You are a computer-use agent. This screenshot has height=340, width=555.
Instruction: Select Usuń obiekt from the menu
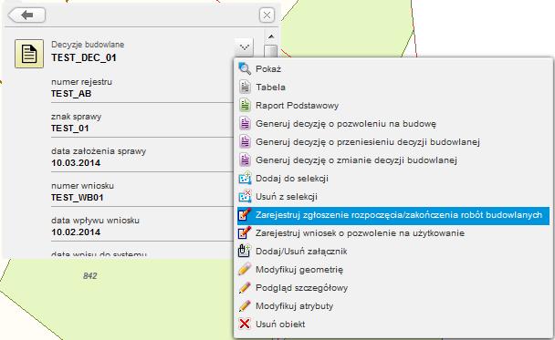coord(280,325)
